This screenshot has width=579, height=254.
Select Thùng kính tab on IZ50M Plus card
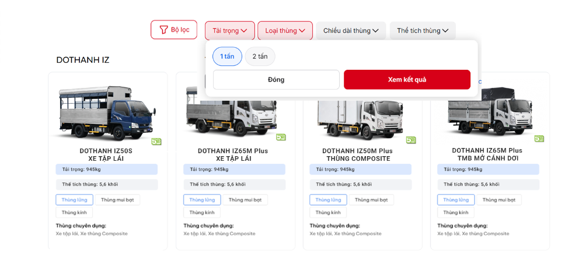[x=327, y=213]
